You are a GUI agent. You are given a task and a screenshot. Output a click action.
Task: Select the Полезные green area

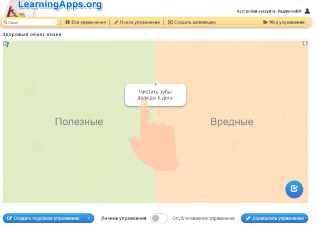click(x=79, y=122)
